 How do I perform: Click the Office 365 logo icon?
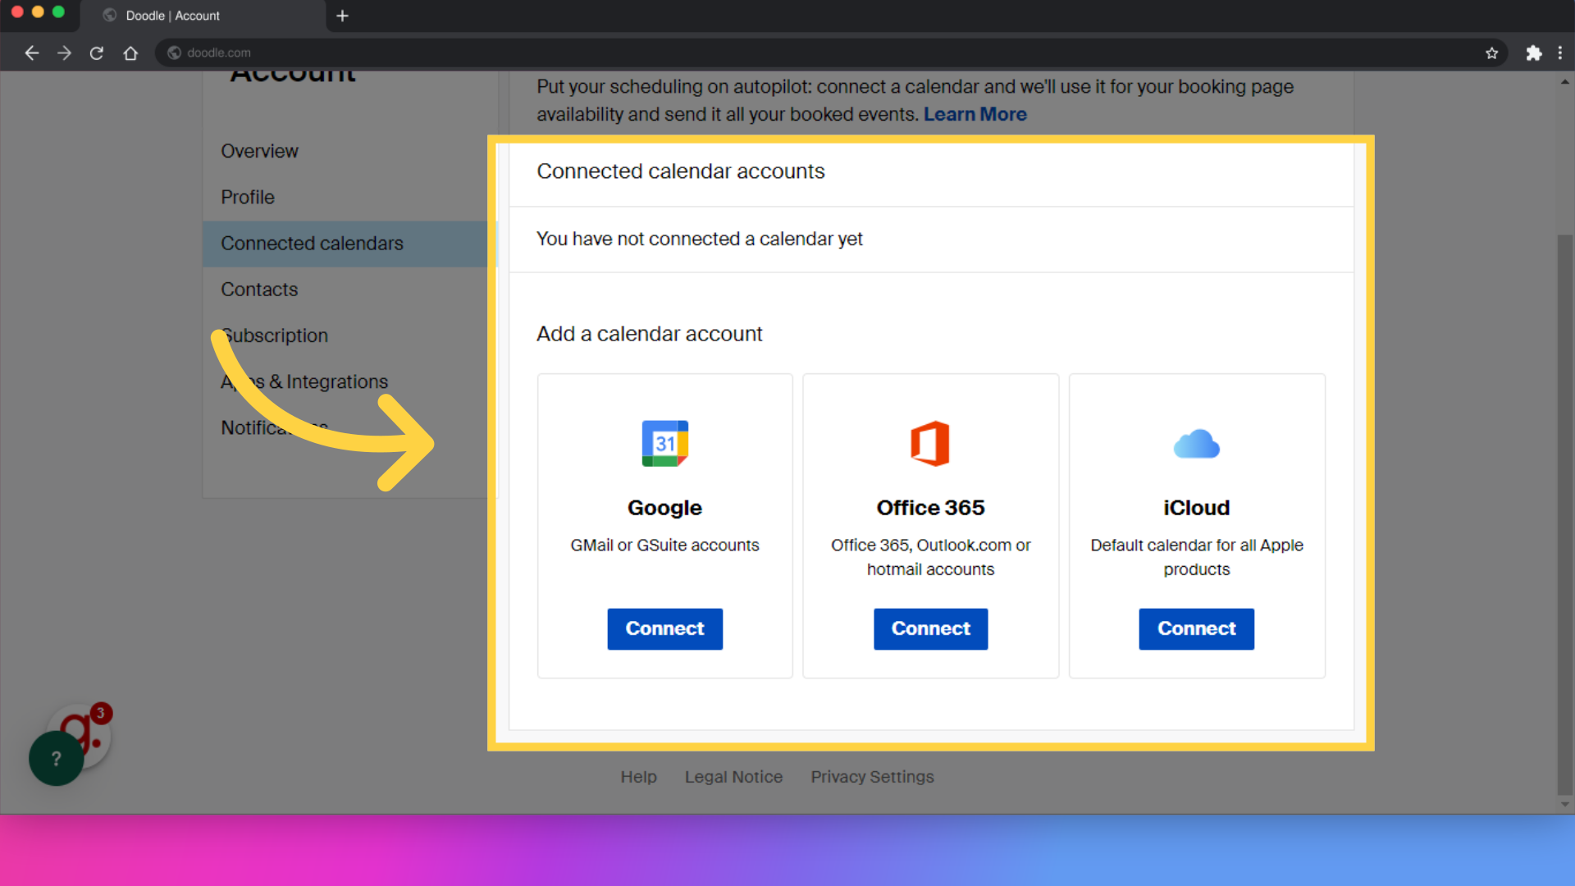pos(930,444)
